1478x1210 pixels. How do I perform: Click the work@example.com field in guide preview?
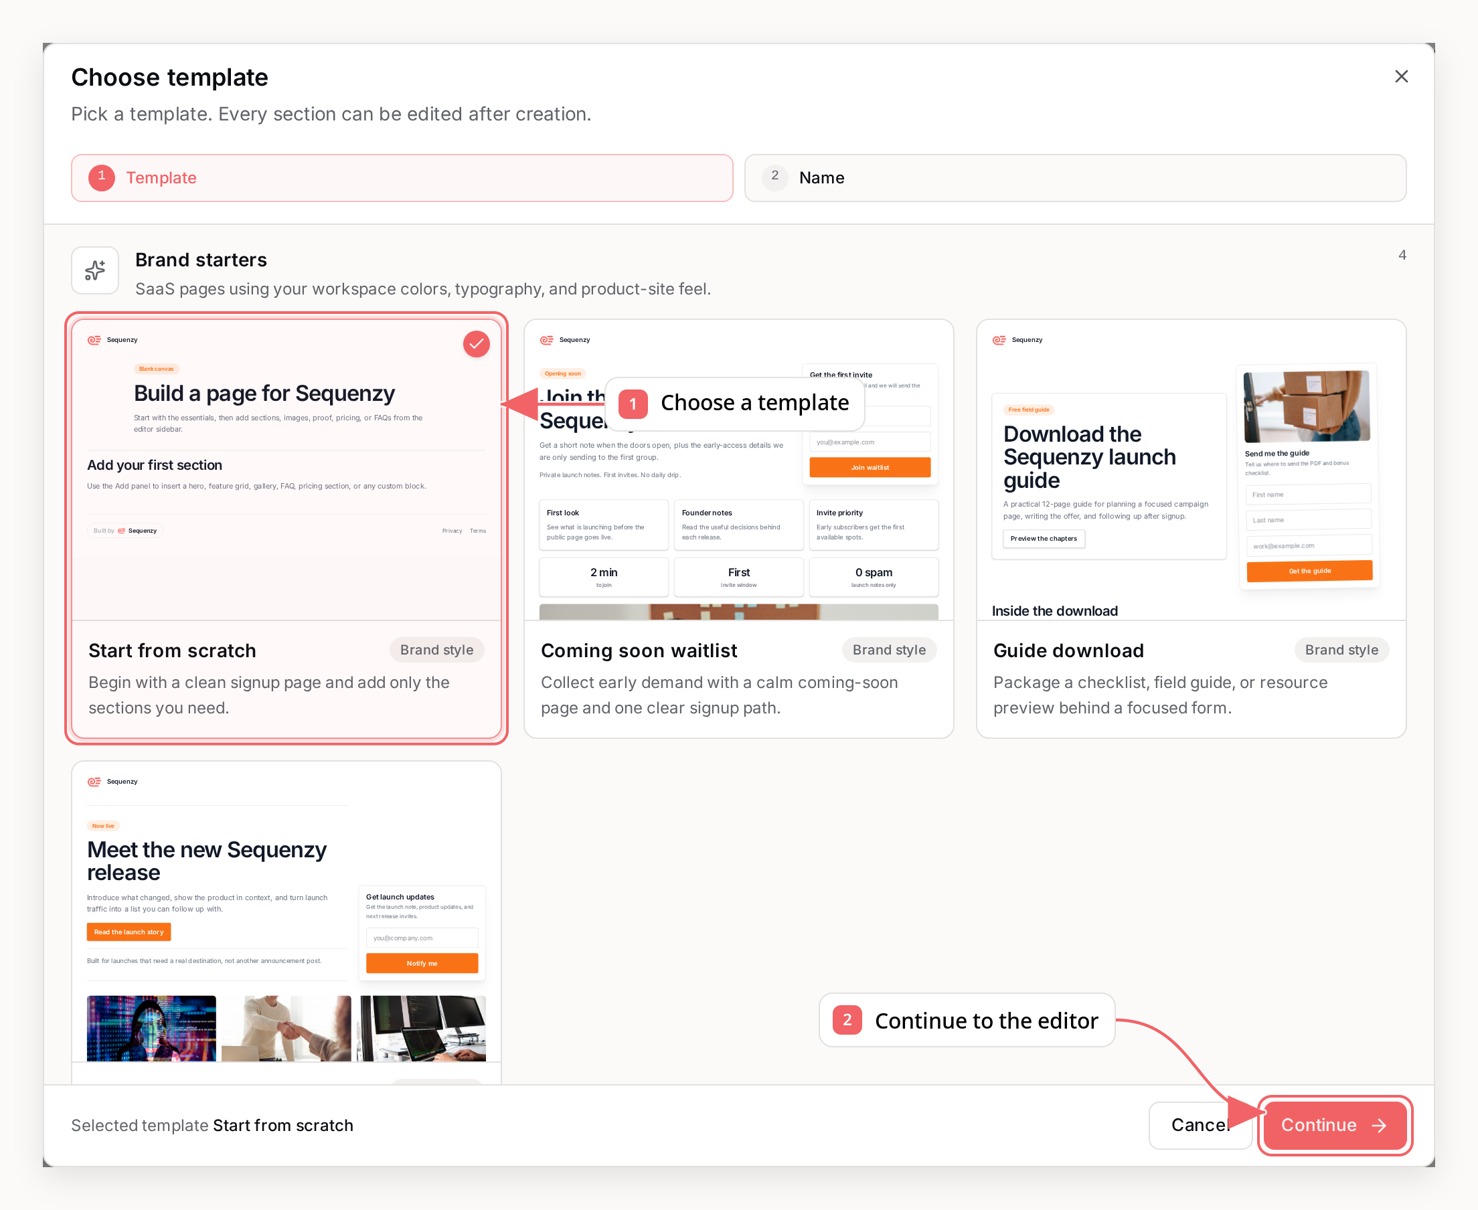(1309, 545)
